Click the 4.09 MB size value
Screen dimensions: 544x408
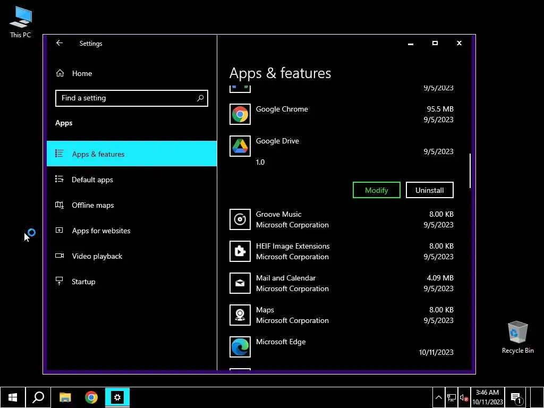coord(440,278)
